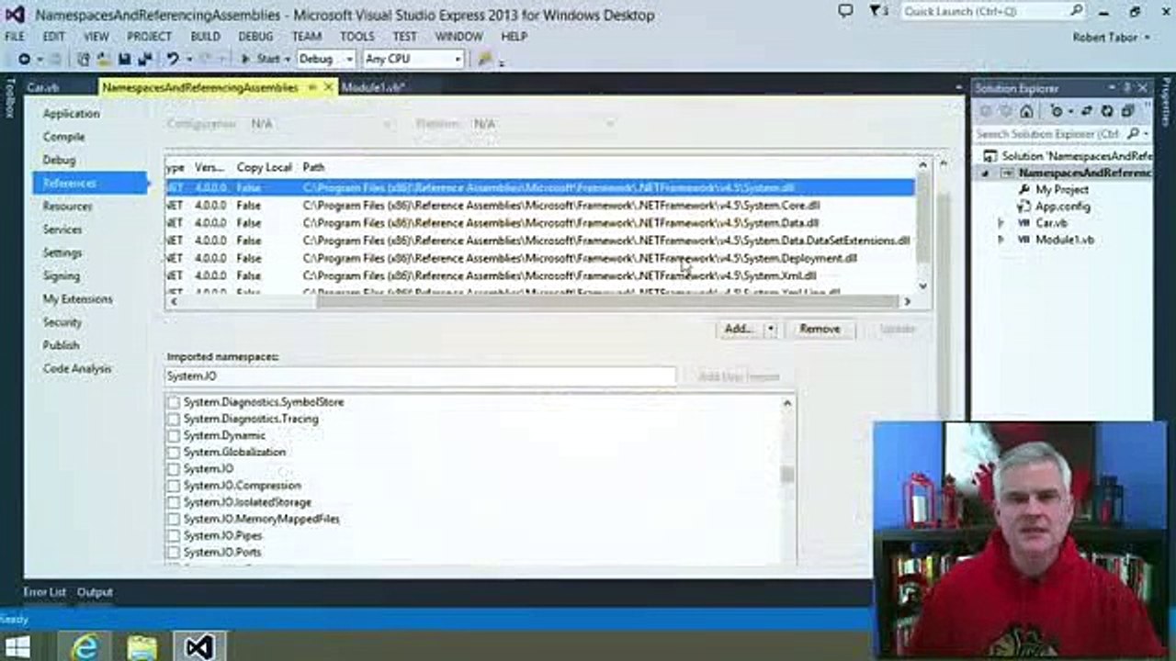This screenshot has height=661, width=1176.
Task: Select the Compile settings page
Action: tap(63, 137)
